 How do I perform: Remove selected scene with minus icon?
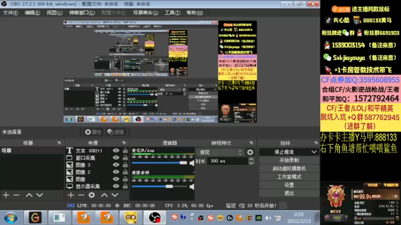click(x=17, y=195)
